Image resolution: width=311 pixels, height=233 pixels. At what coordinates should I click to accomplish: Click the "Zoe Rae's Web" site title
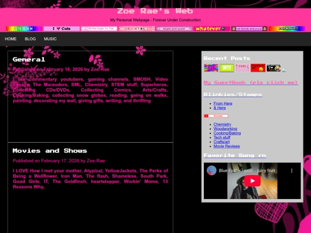pos(155,11)
